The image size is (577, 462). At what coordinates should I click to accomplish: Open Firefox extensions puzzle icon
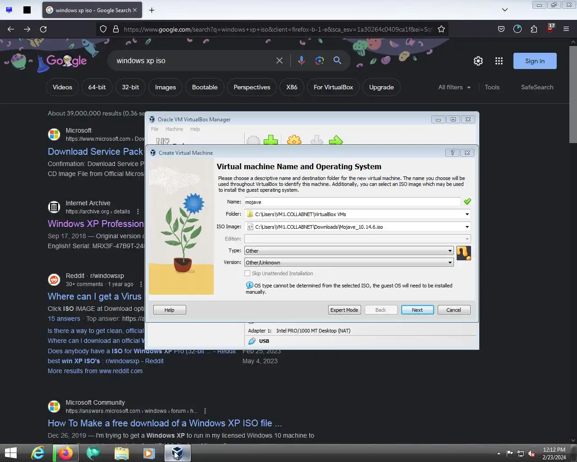[x=534, y=29]
